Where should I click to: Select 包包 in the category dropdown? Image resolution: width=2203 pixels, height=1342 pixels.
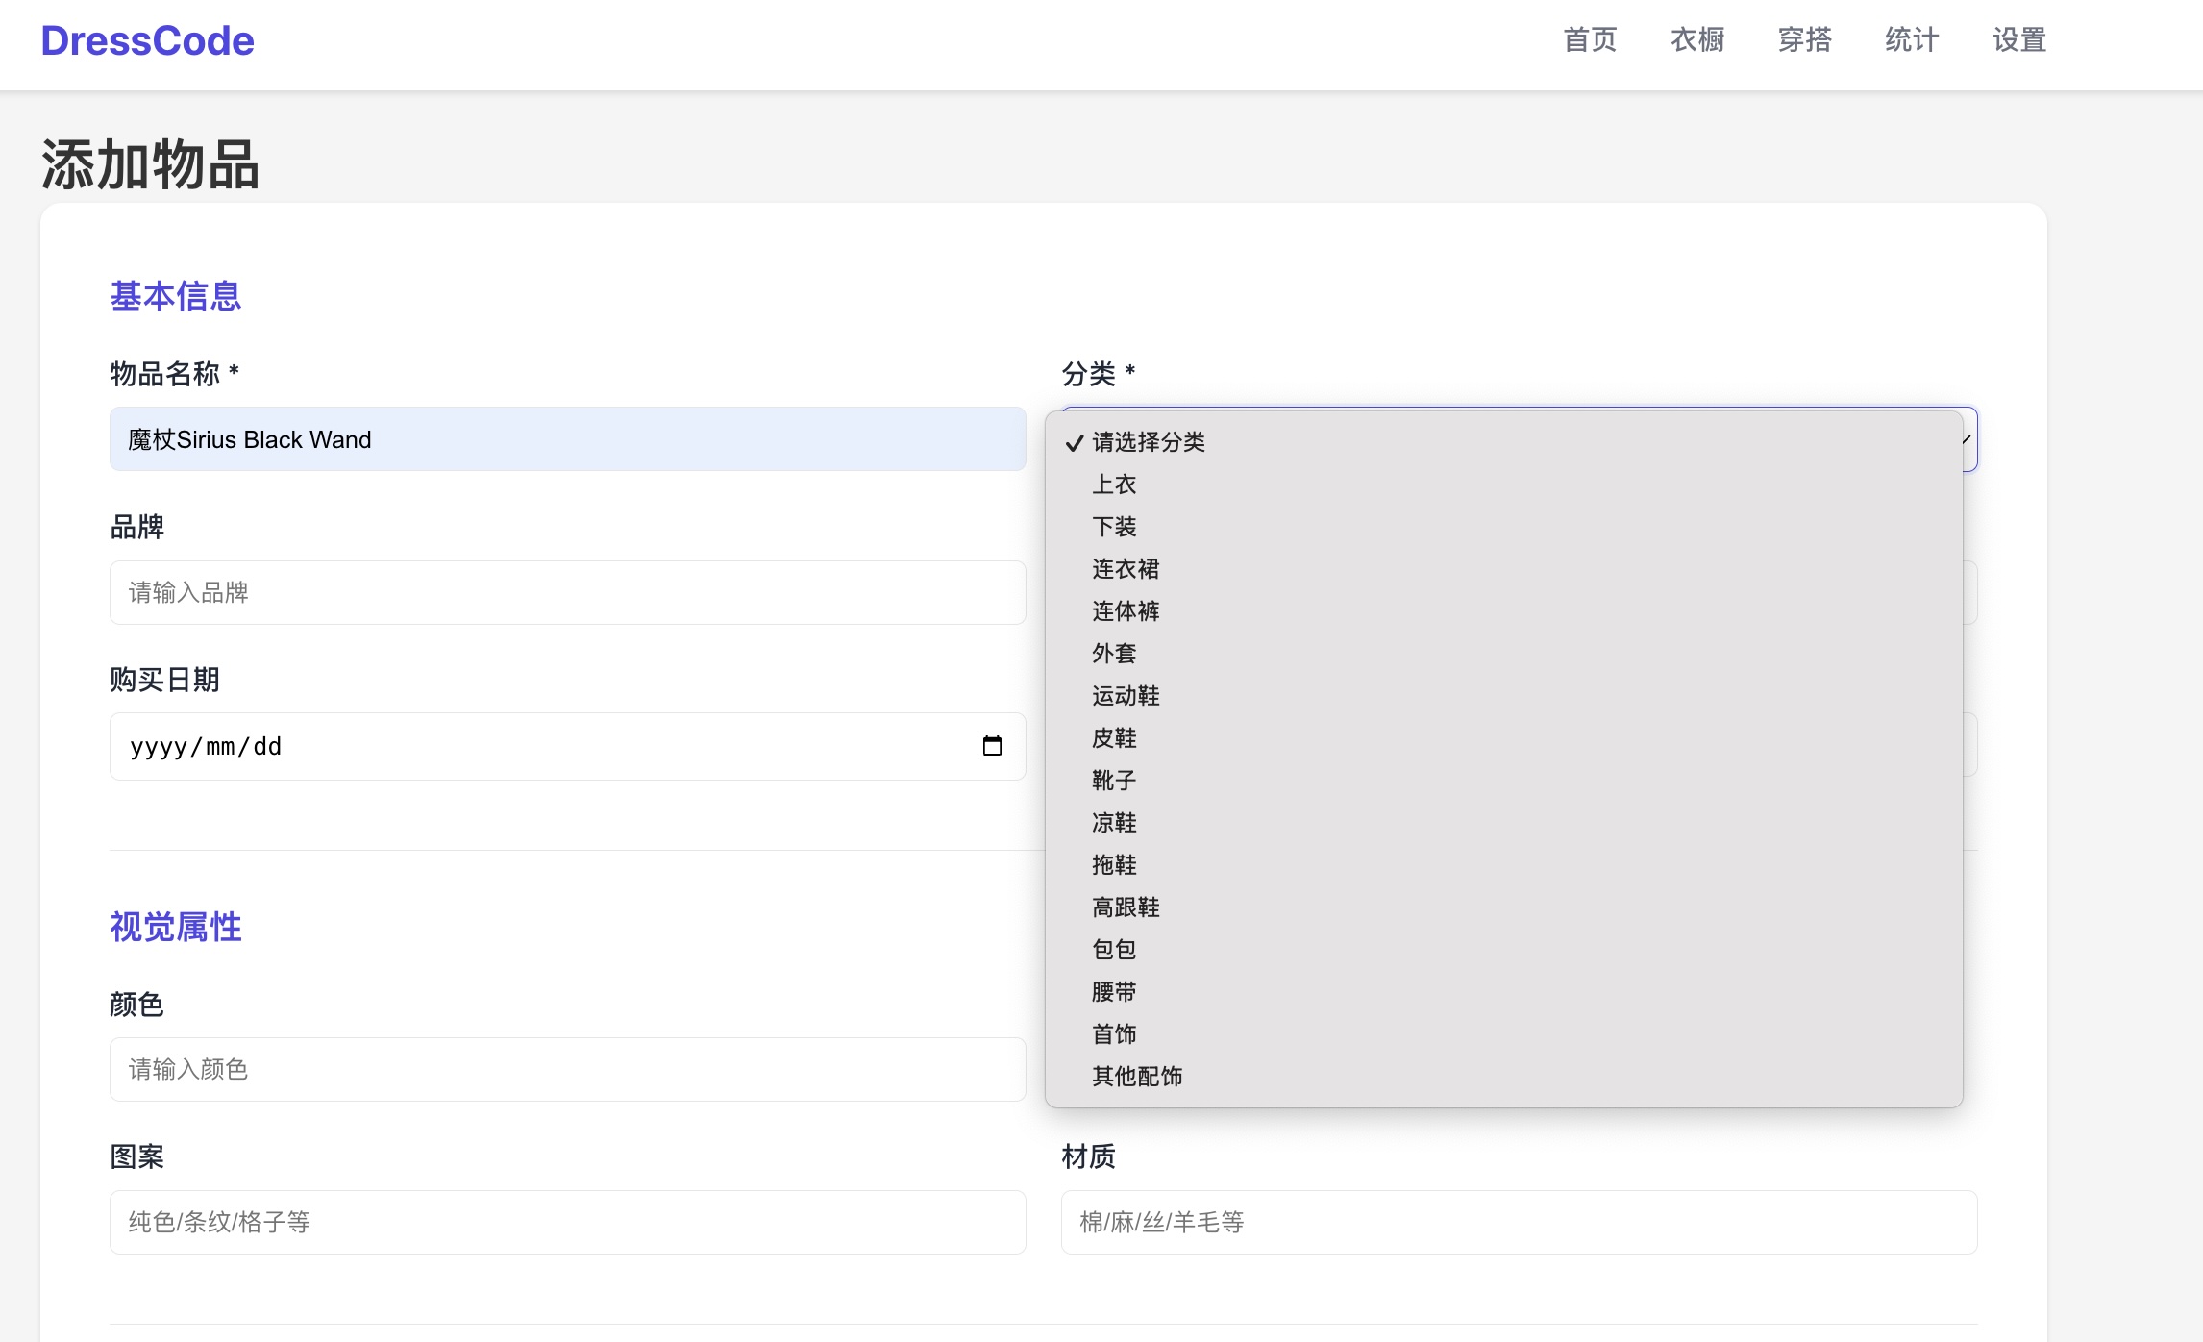(x=1114, y=950)
